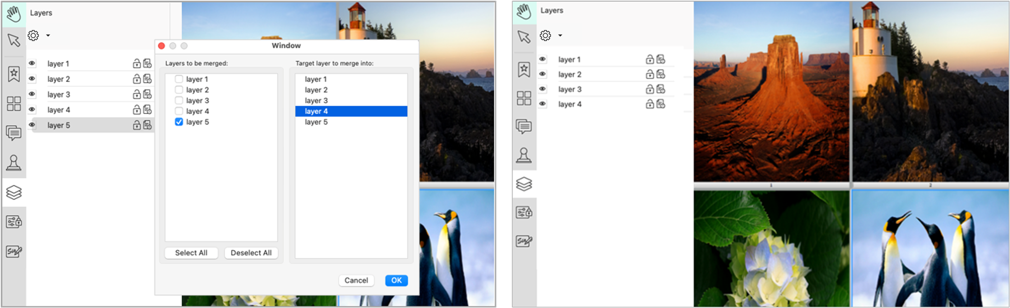Hide layer 3 via eye icon, right screenshot
Image resolution: width=1010 pixels, height=308 pixels.
543,89
